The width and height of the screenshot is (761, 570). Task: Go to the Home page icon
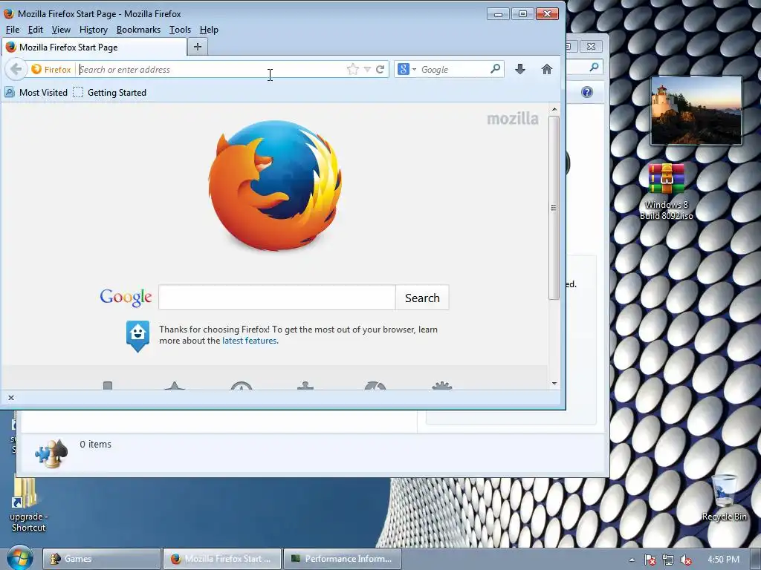pyautogui.click(x=547, y=69)
